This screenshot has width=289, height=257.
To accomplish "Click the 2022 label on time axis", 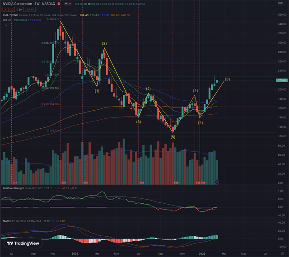I will 75,254.
